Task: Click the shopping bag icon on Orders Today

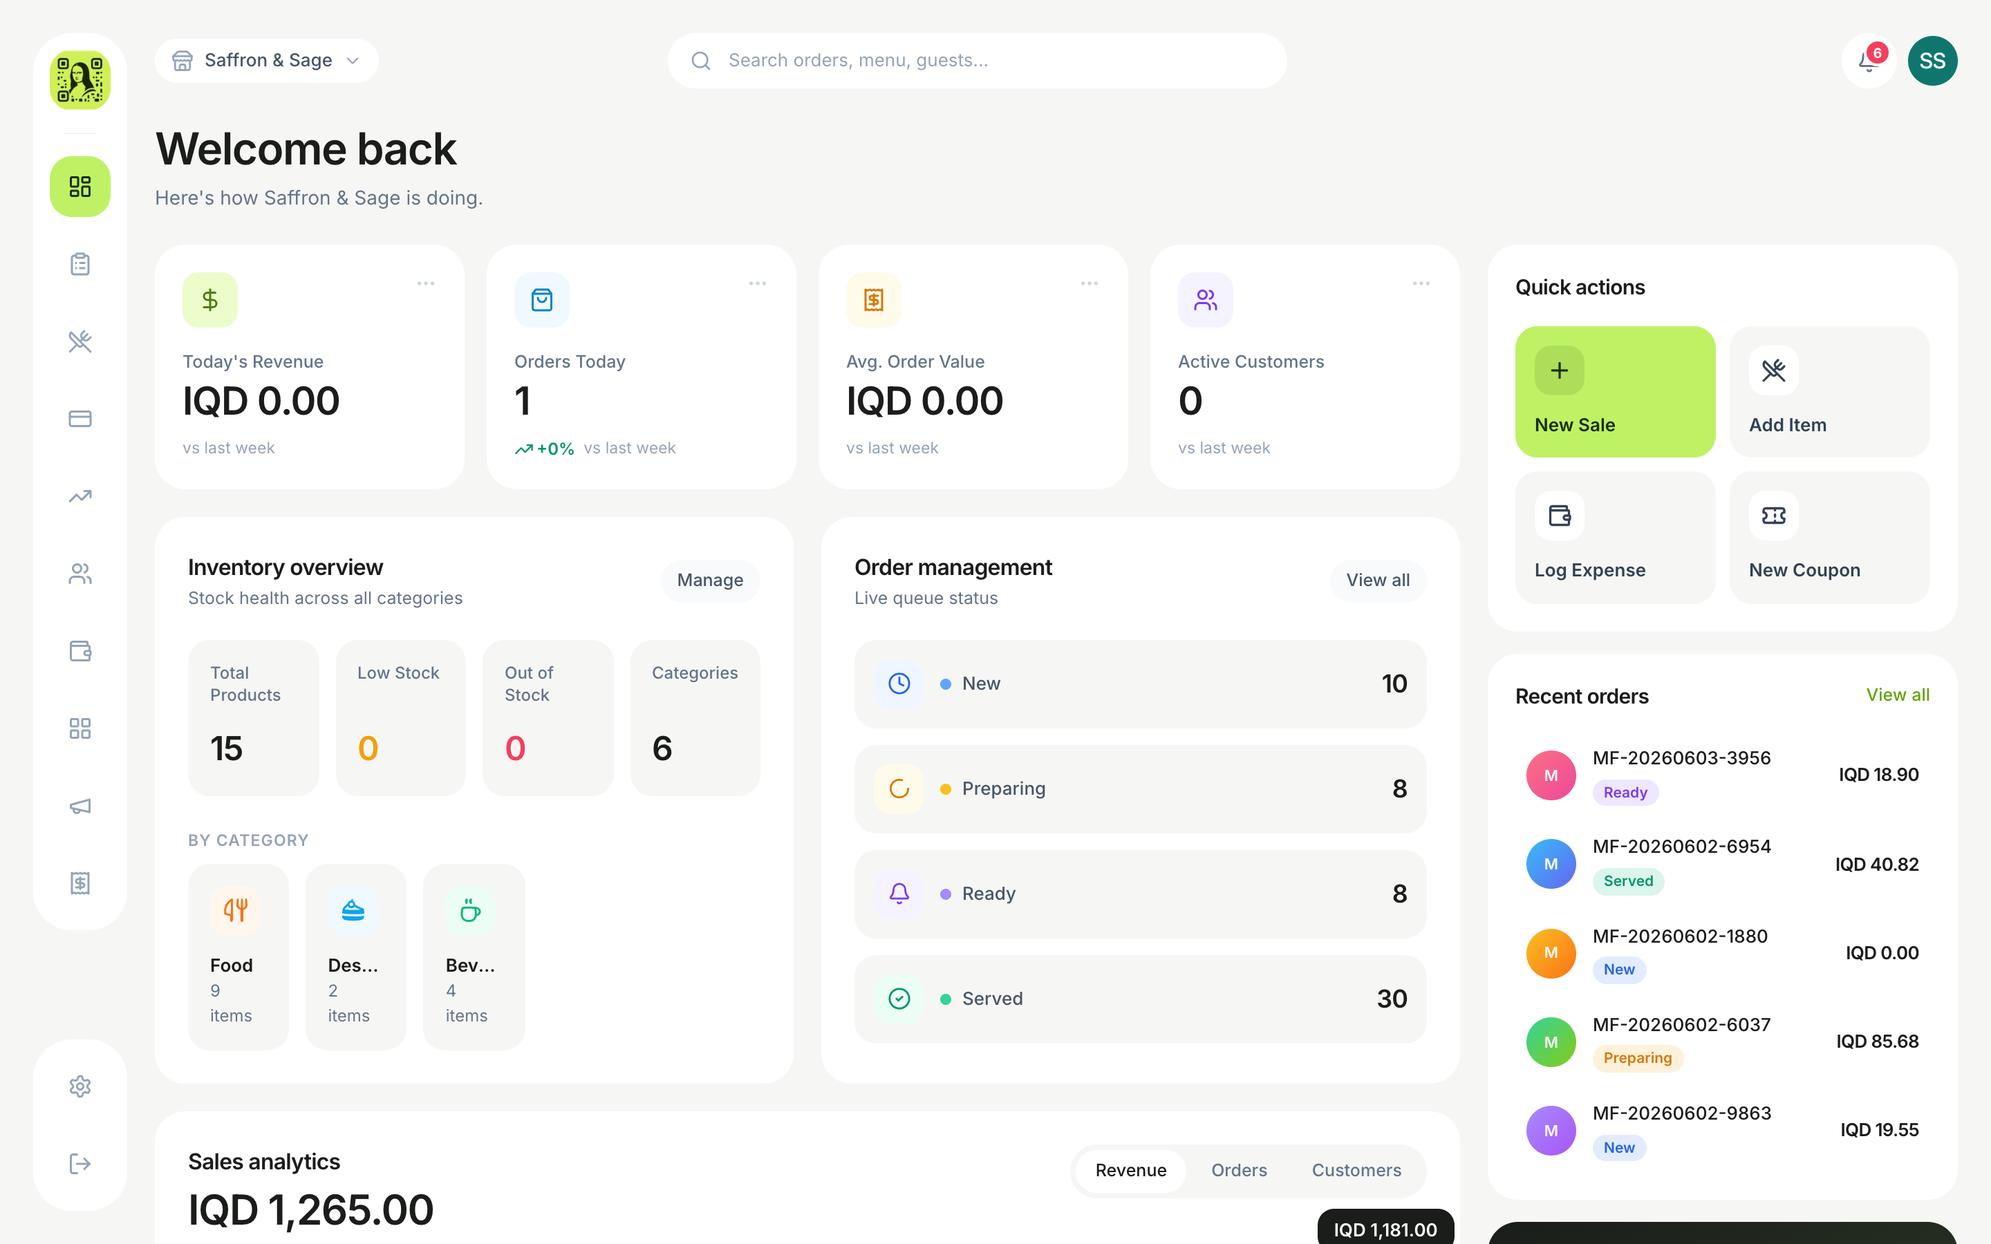Action: point(541,301)
